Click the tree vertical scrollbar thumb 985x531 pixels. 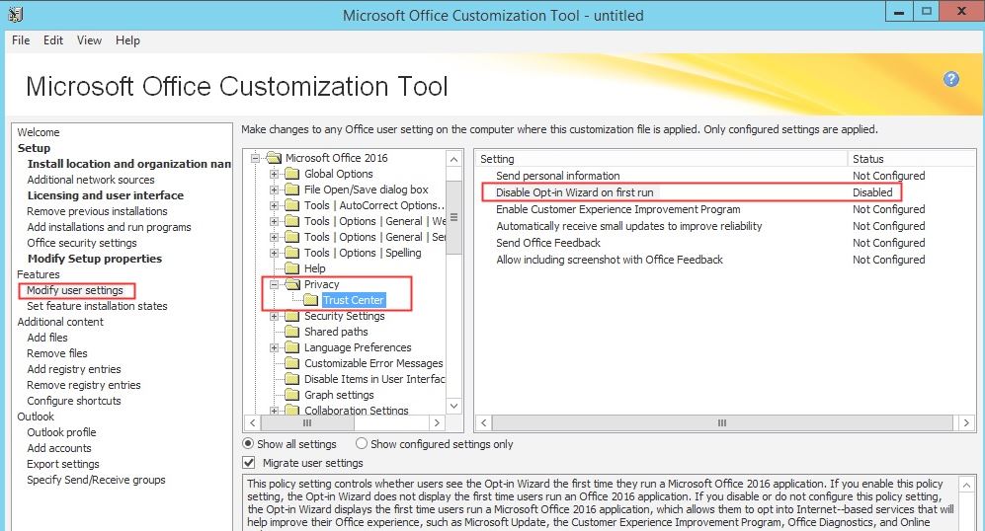tap(454, 218)
